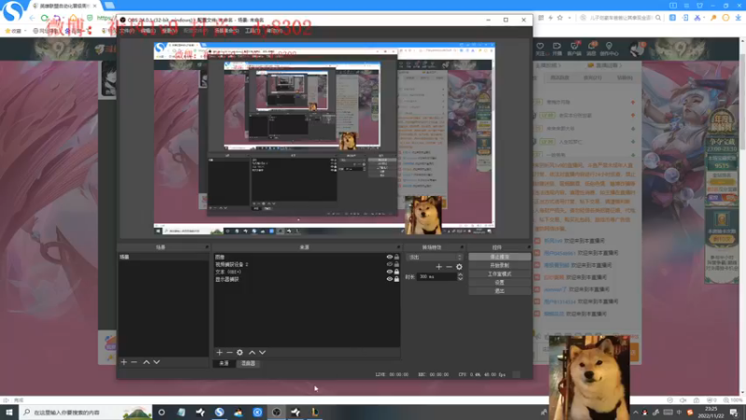Click the browser page vertical scrollbar
746x420 pixels.
pyautogui.click(x=742, y=217)
